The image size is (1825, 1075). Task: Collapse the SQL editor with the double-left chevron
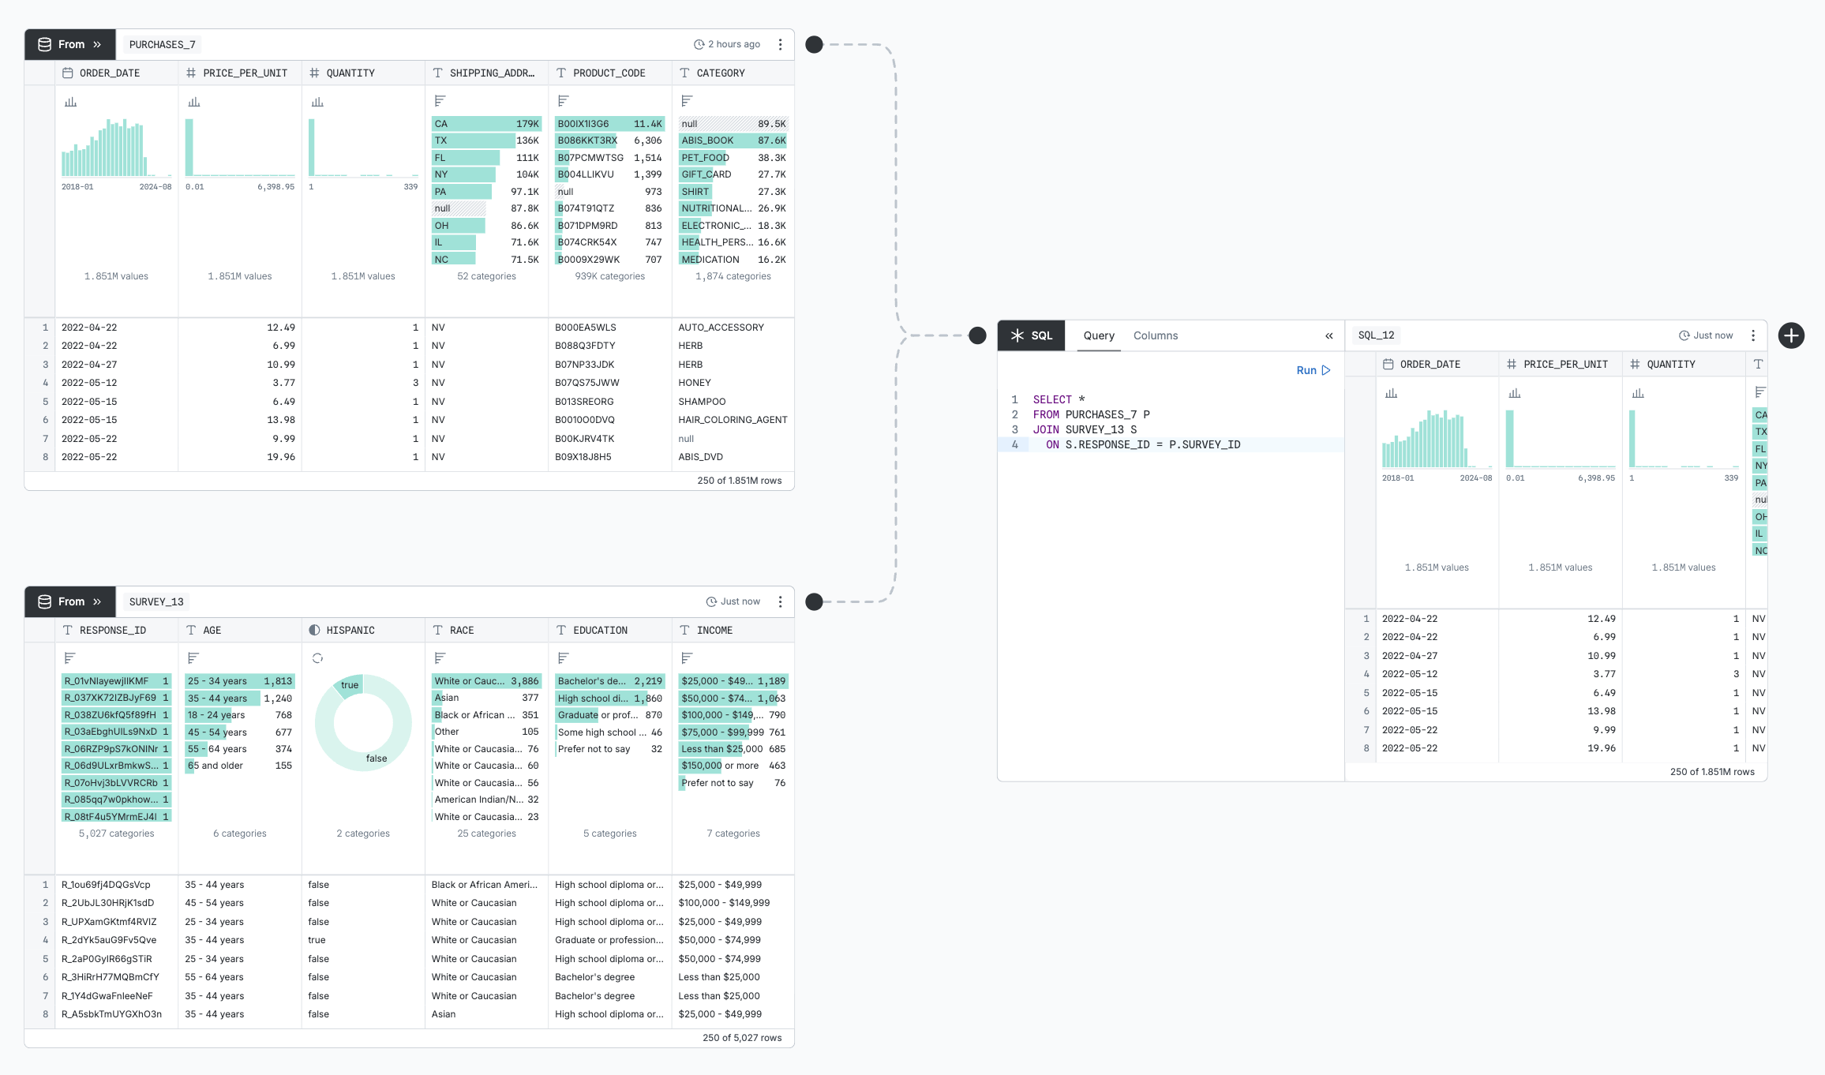(x=1328, y=335)
